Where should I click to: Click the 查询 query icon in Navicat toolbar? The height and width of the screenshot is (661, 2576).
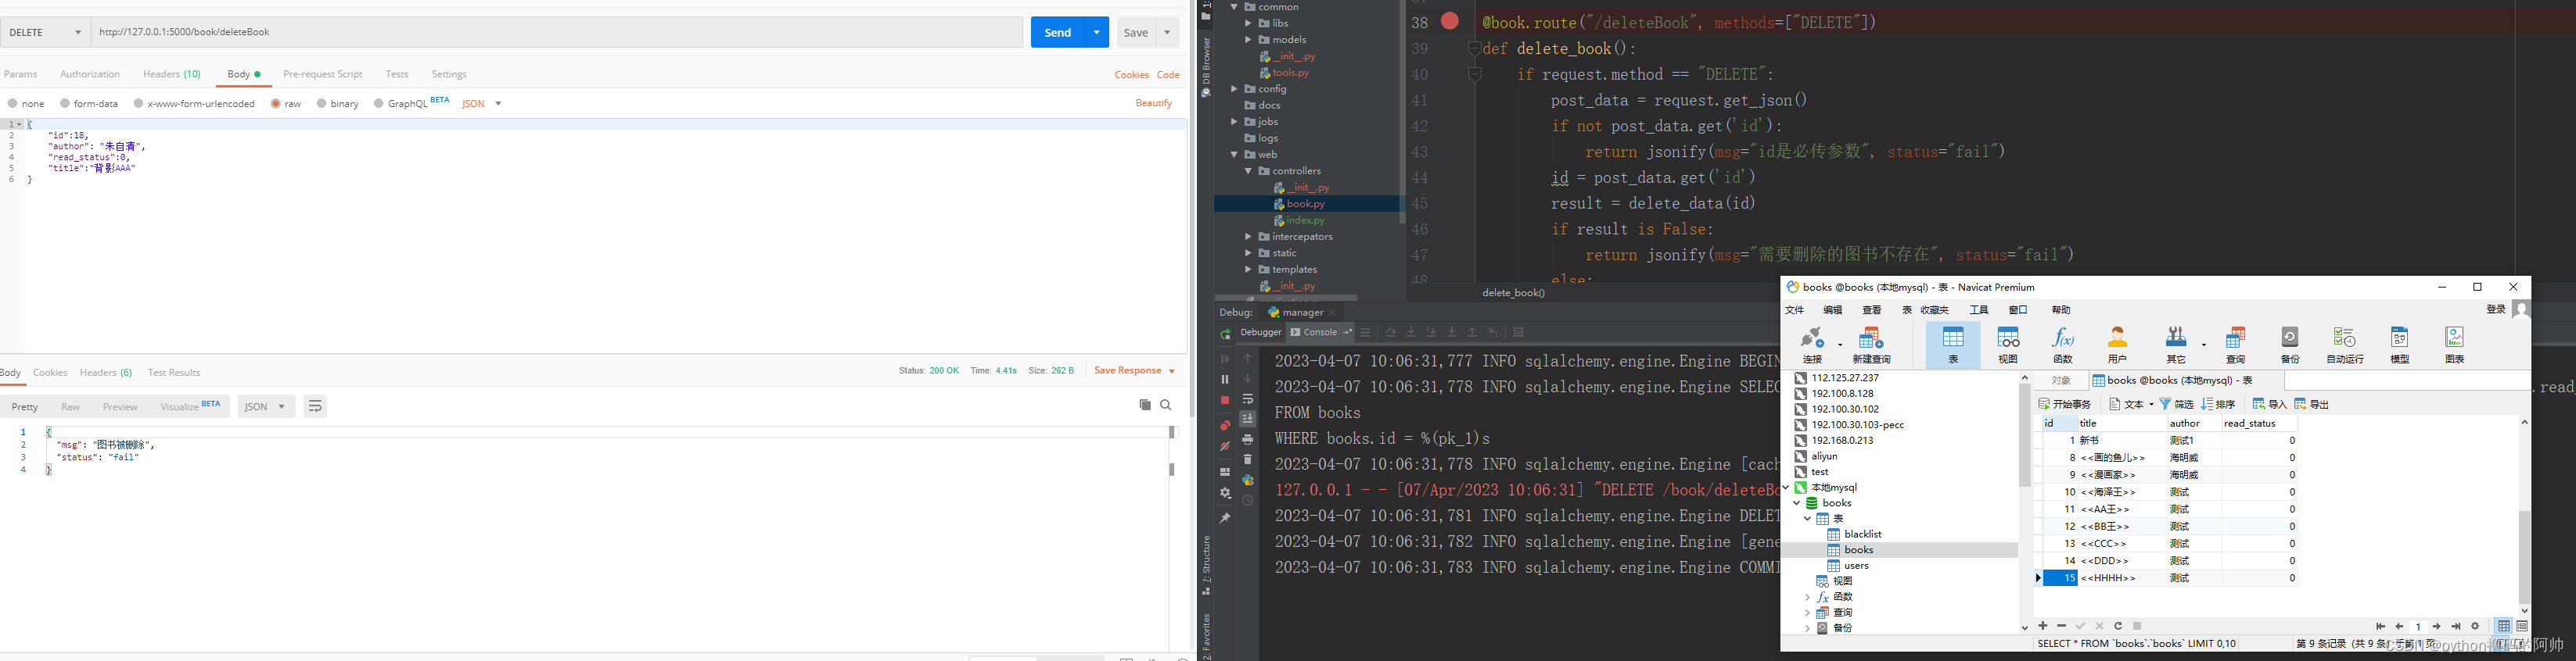[2236, 345]
